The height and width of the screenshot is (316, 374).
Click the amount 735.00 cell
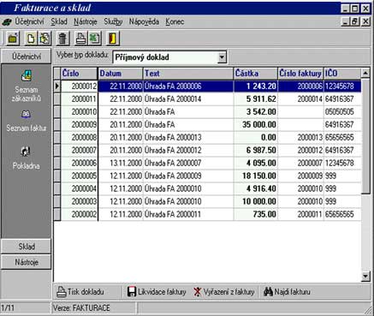[256, 214]
